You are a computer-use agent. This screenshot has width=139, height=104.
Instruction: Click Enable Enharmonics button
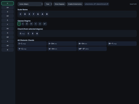(x=75, y=4)
